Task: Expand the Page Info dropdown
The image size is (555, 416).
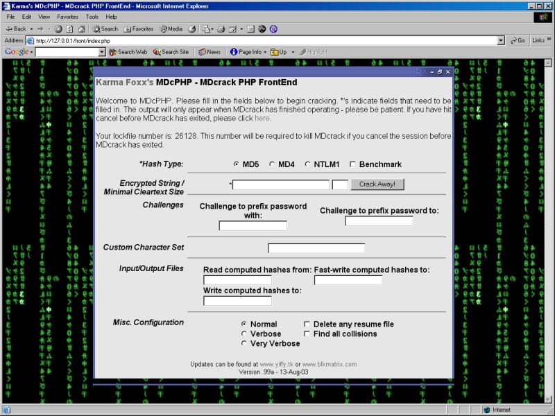Action: click(x=266, y=52)
